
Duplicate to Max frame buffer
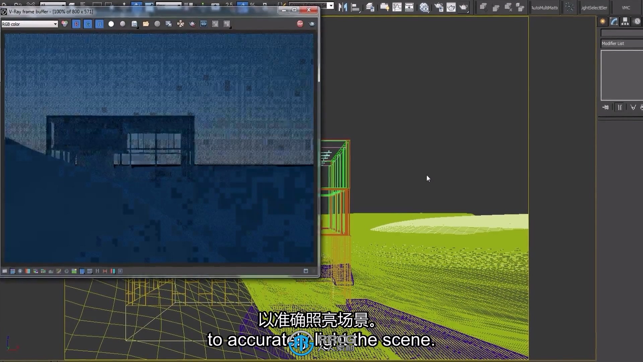pyautogui.click(x=169, y=24)
